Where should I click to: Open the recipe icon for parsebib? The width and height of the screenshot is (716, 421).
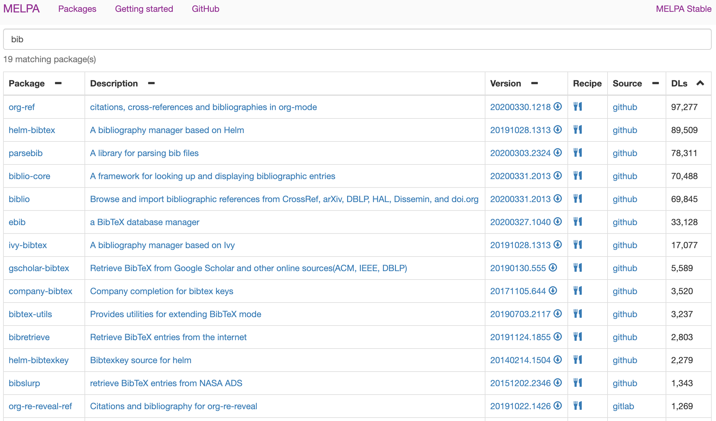(578, 153)
